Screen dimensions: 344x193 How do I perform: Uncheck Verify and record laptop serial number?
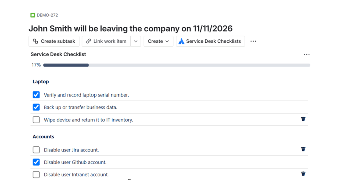click(36, 95)
